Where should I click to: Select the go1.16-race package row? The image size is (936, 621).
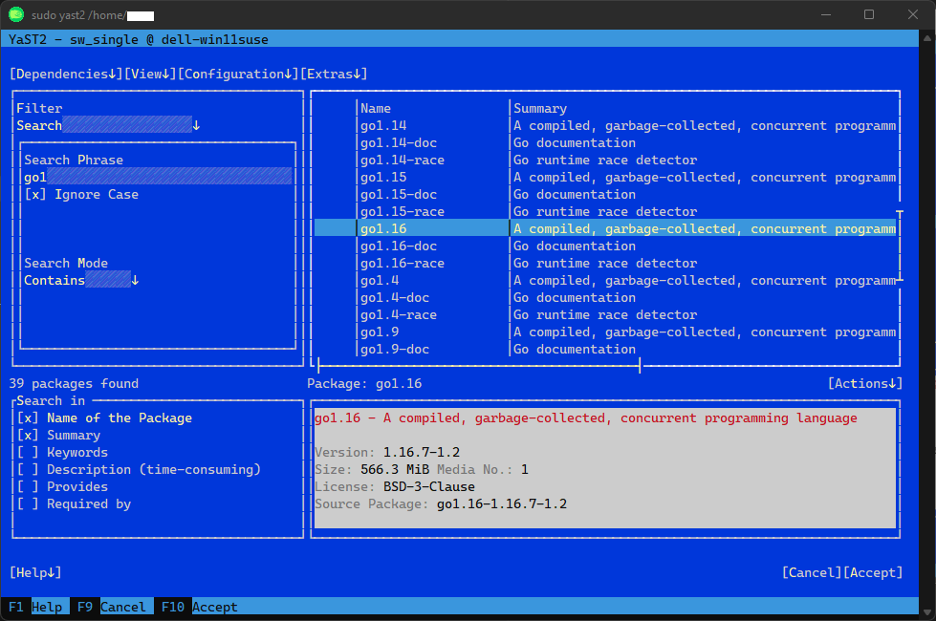(605, 263)
